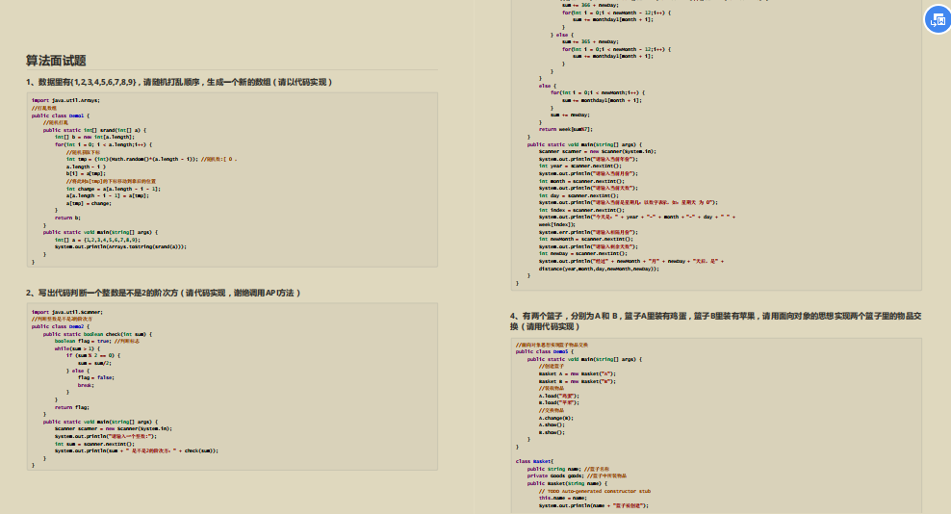Click the Basket(String name) constructor declaration
Screen dimensions: 951x514
(567, 483)
